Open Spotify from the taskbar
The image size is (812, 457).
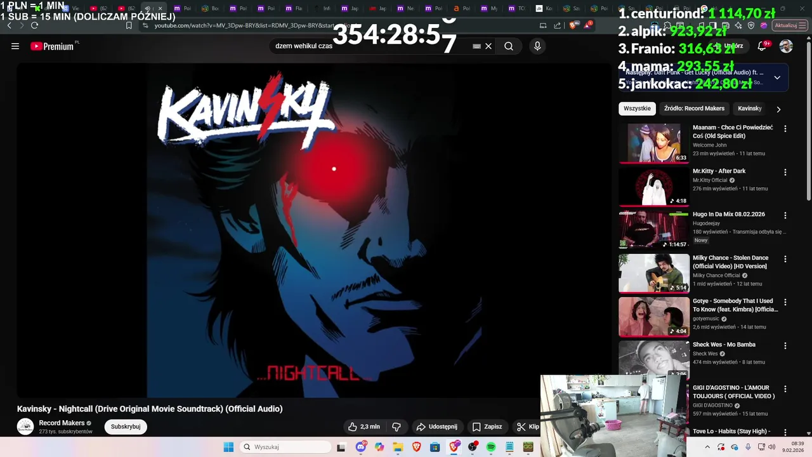[491, 447]
